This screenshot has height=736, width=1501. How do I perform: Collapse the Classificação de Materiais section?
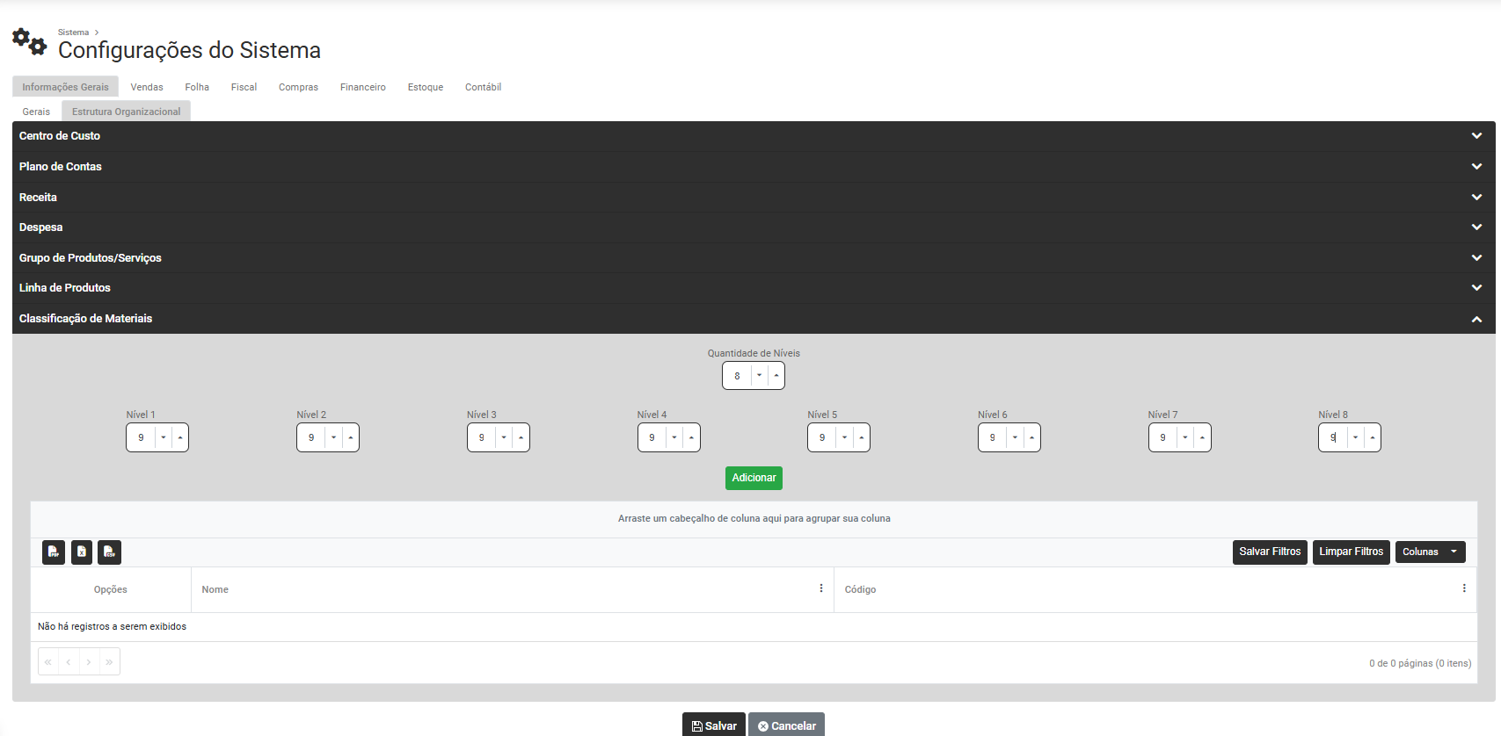[1476, 319]
